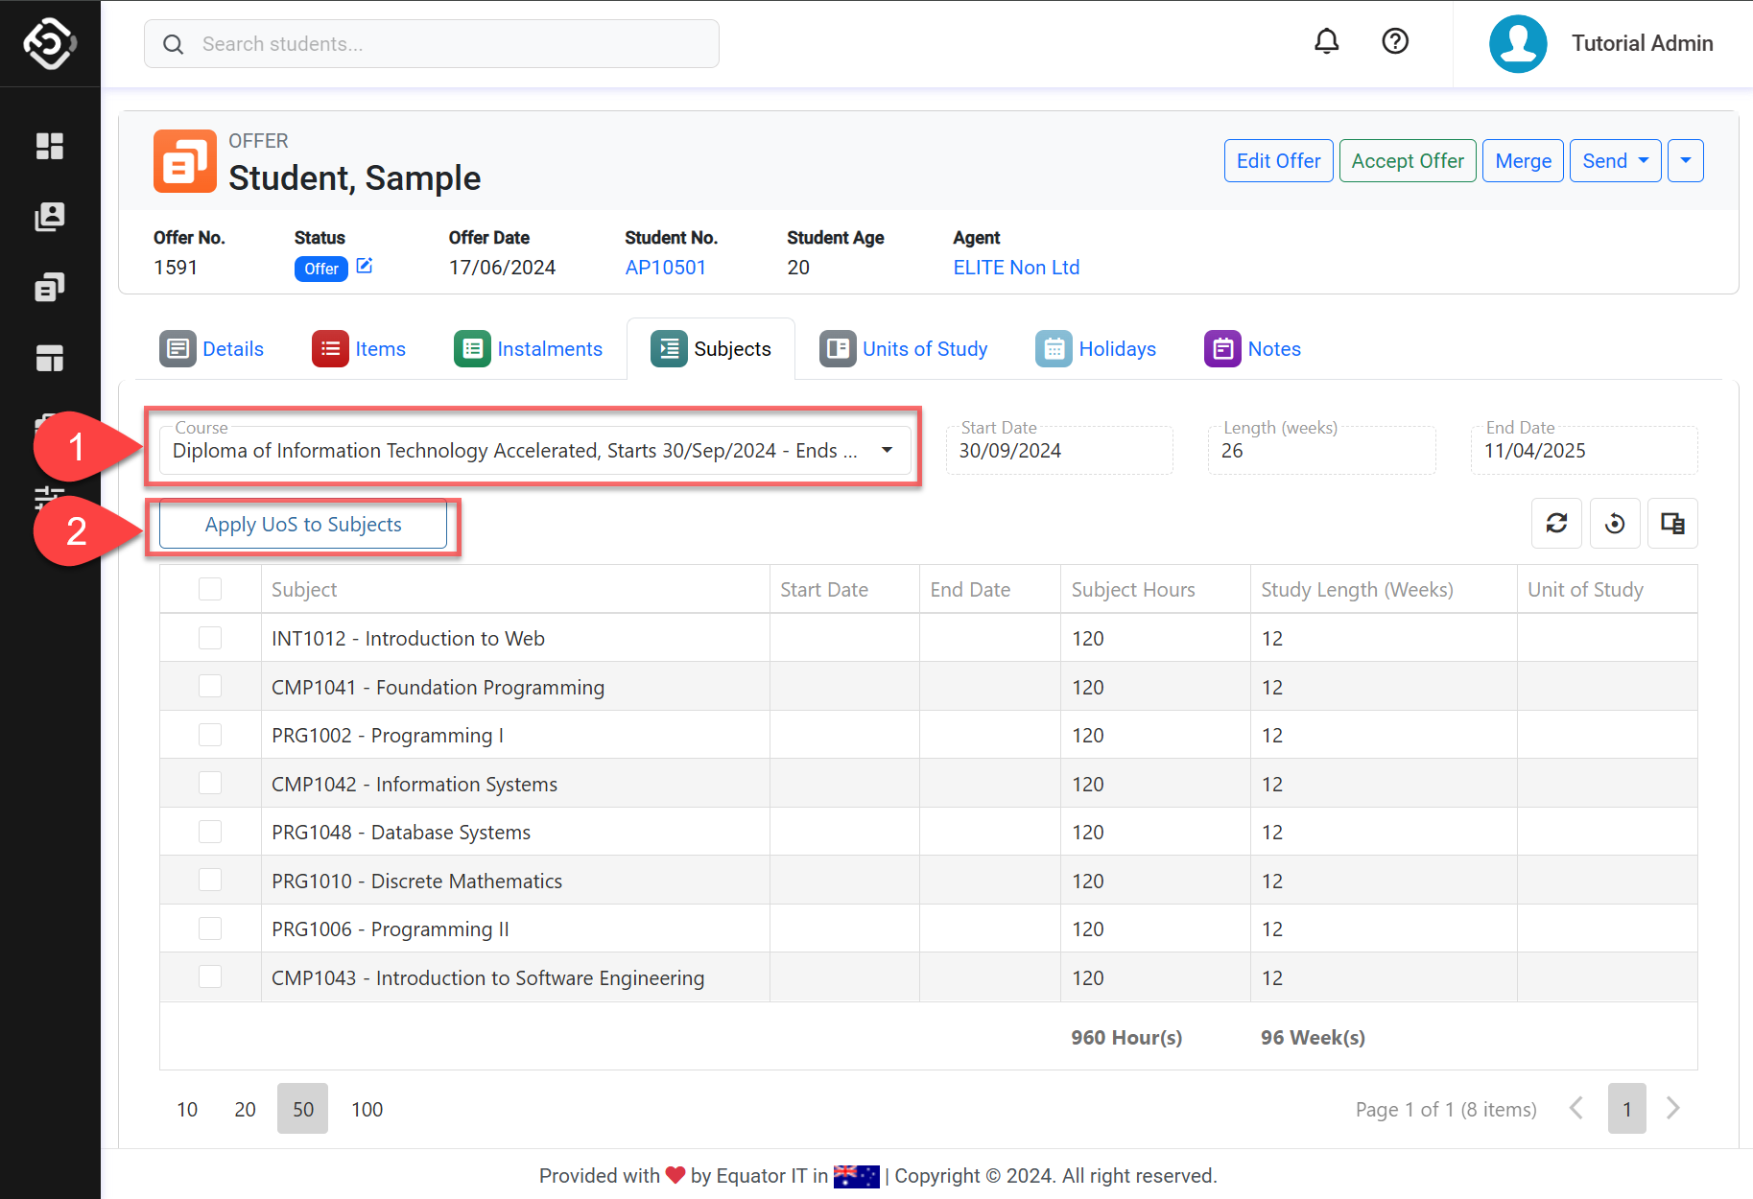Viewport: 1753px width, 1199px height.
Task: Open the extra actions caret dropdown
Action: click(x=1686, y=161)
